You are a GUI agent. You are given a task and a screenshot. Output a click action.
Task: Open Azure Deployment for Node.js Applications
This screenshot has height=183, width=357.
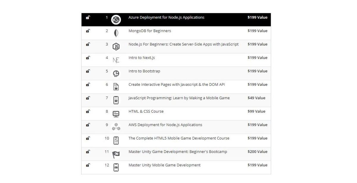tap(166, 17)
